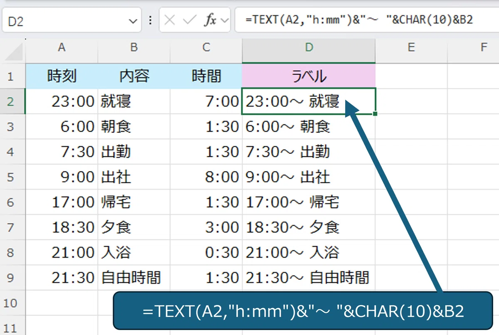Image resolution: width=499 pixels, height=335 pixels.
Task: Select cell 出勤 in column B
Action: [134, 152]
